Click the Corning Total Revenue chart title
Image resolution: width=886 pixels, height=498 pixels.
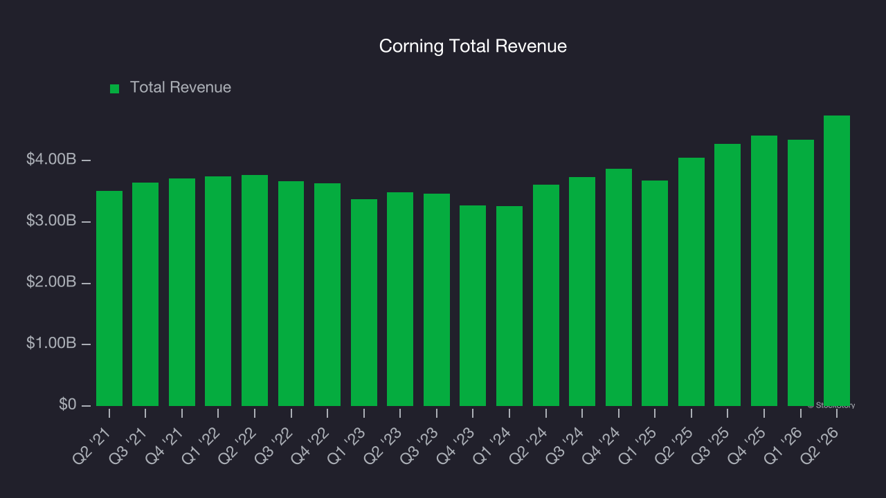tap(473, 46)
